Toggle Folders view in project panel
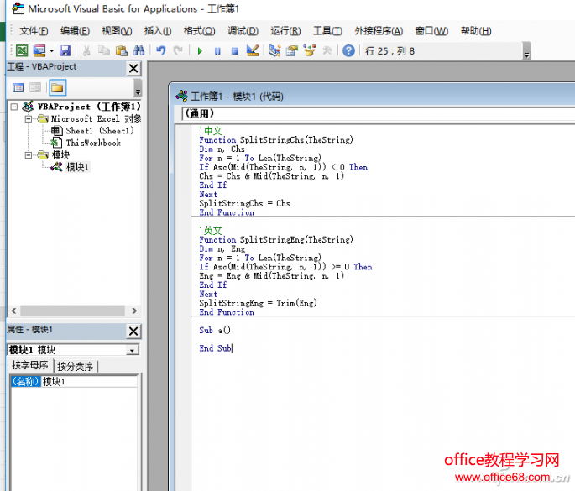This screenshot has height=491, width=575. tap(57, 87)
